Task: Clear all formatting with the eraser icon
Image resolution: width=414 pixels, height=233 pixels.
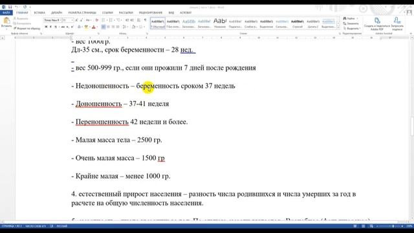Action: pos(96,20)
